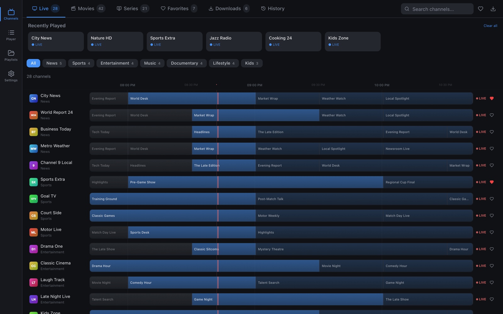Click the Drama One D1 logo

(34, 249)
